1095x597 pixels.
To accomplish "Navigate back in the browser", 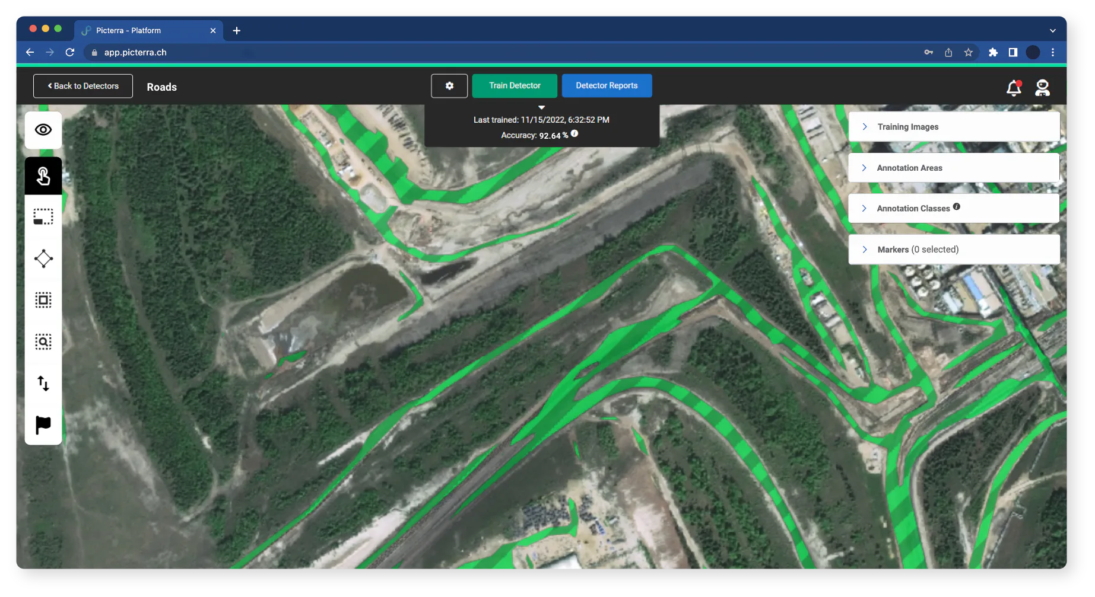I will (x=30, y=52).
